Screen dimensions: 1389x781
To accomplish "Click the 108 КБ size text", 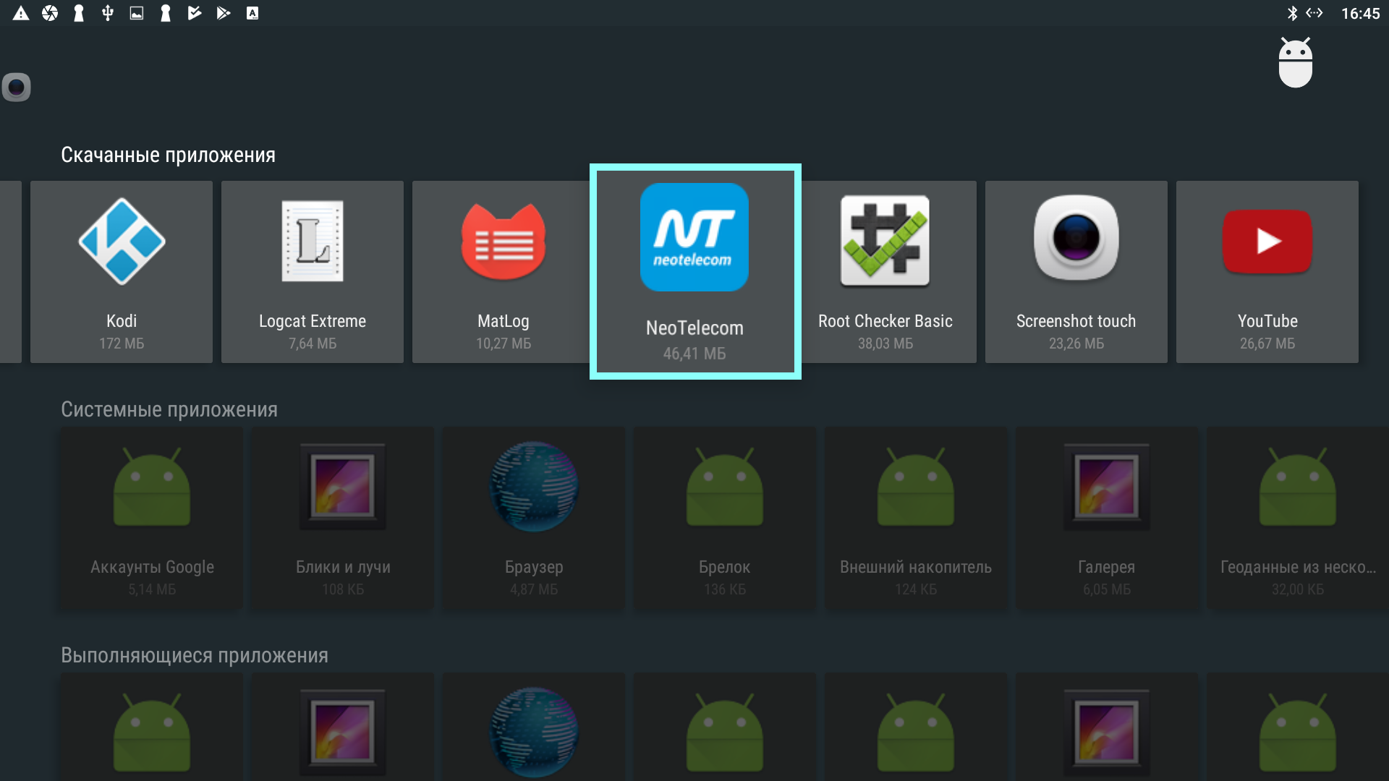I will (343, 589).
